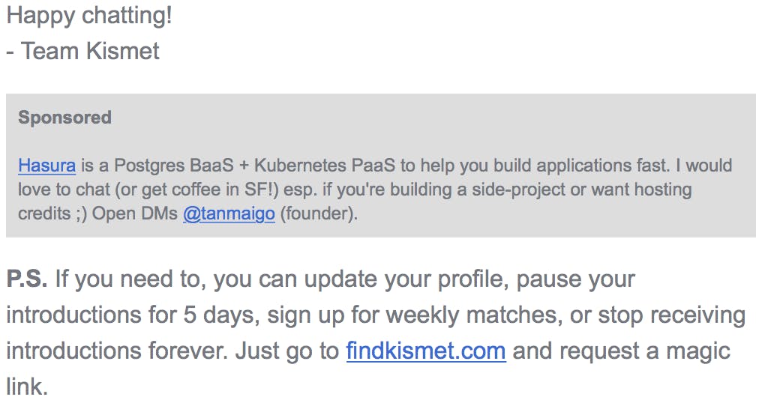This screenshot has width=765, height=403.
Task: Click the Sponsored heading
Action: pyautogui.click(x=65, y=118)
